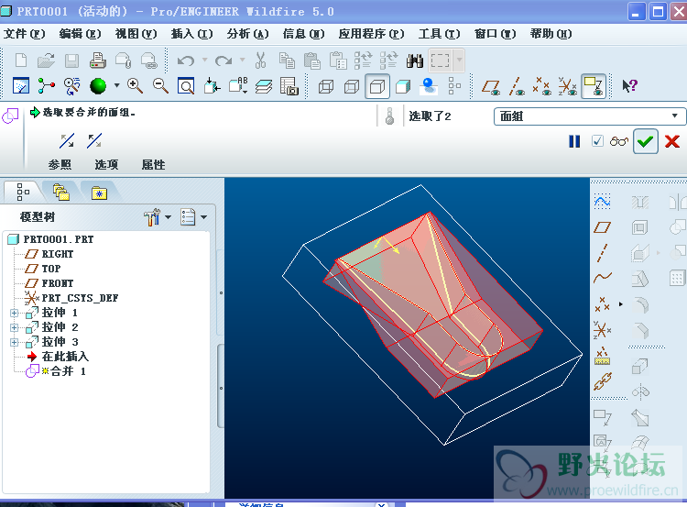Expand the 拉伸 2 feature node
Image resolution: width=687 pixels, height=507 pixels.
click(14, 327)
